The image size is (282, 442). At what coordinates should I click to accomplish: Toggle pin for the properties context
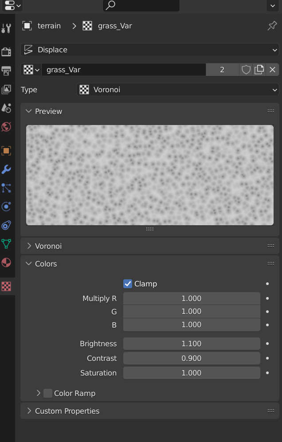(x=272, y=26)
